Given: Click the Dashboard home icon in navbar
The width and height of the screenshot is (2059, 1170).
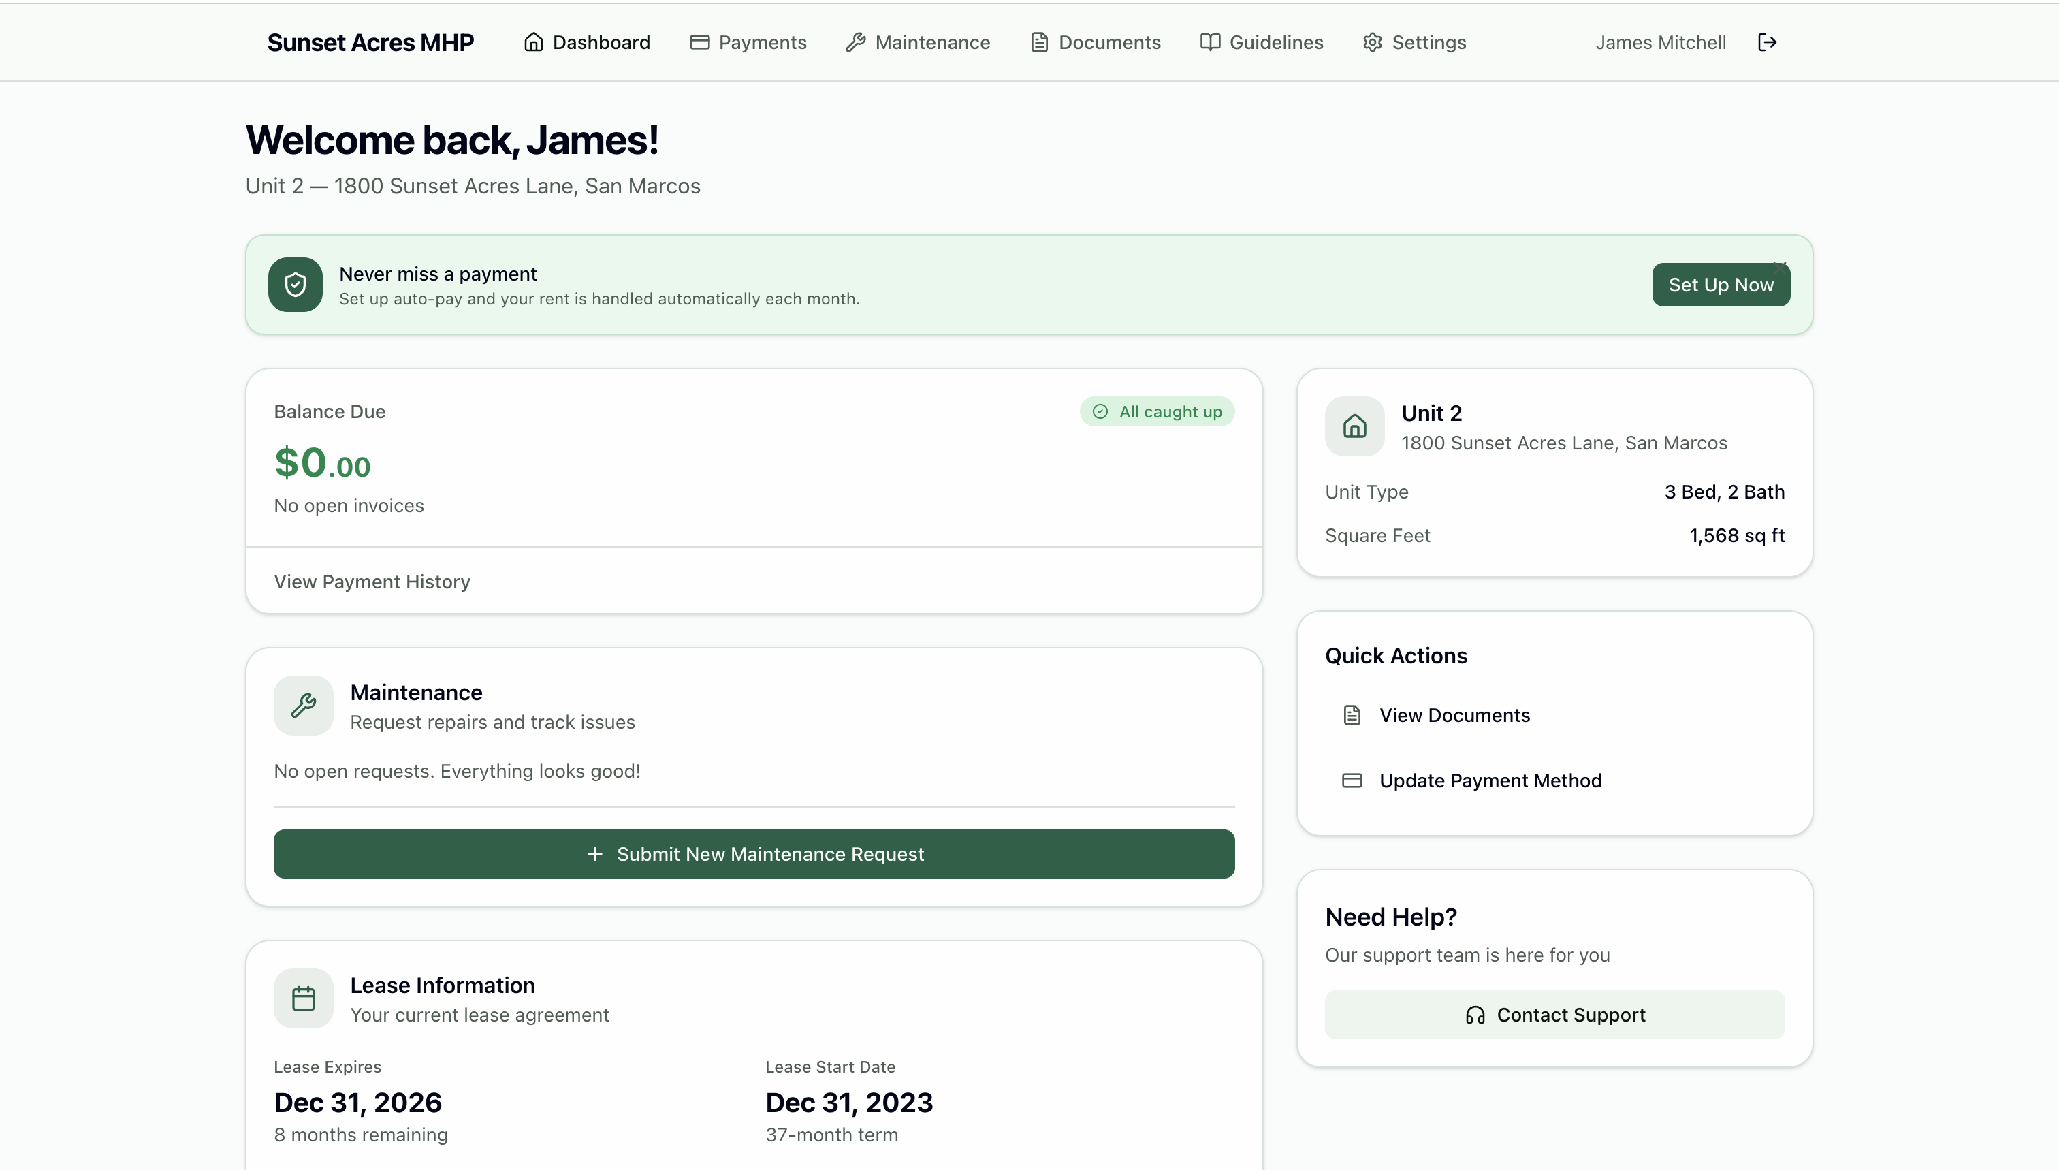Looking at the screenshot, I should [533, 42].
